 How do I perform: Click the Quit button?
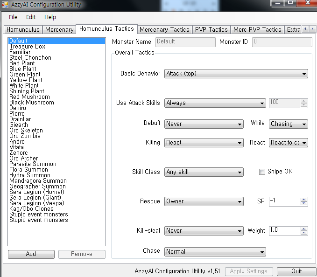pyautogui.click(x=296, y=271)
